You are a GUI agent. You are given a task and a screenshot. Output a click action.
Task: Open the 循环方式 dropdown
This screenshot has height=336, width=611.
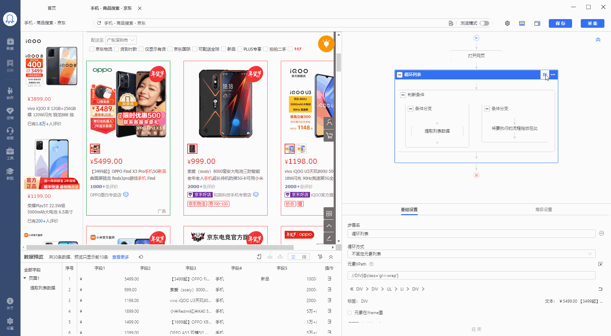471,254
